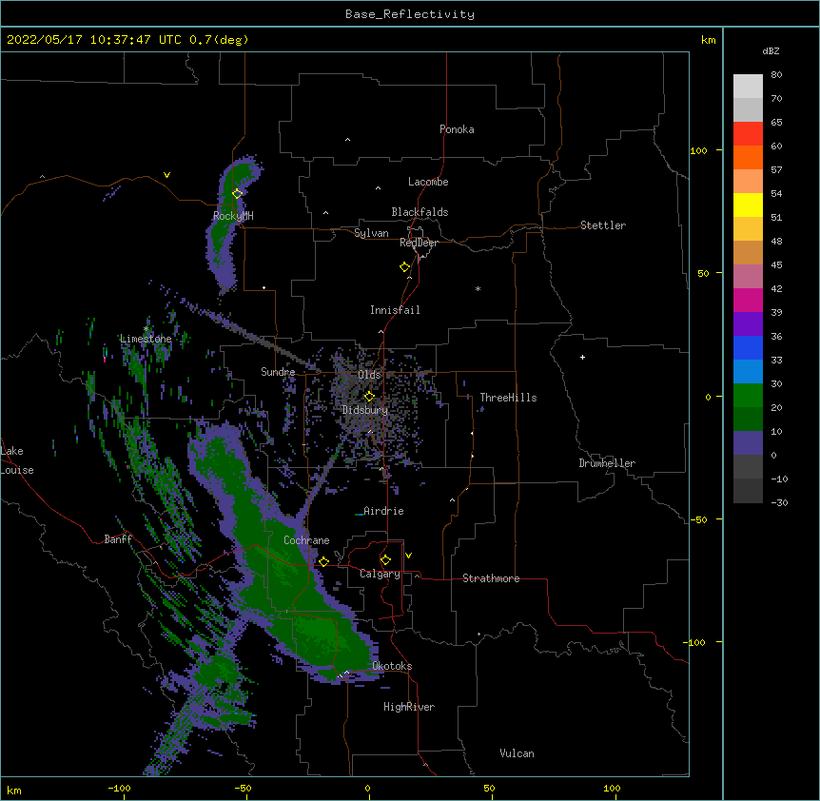820x801 pixels.
Task: Pick the dark green 10-20 dBZ swatch
Action: (748, 419)
